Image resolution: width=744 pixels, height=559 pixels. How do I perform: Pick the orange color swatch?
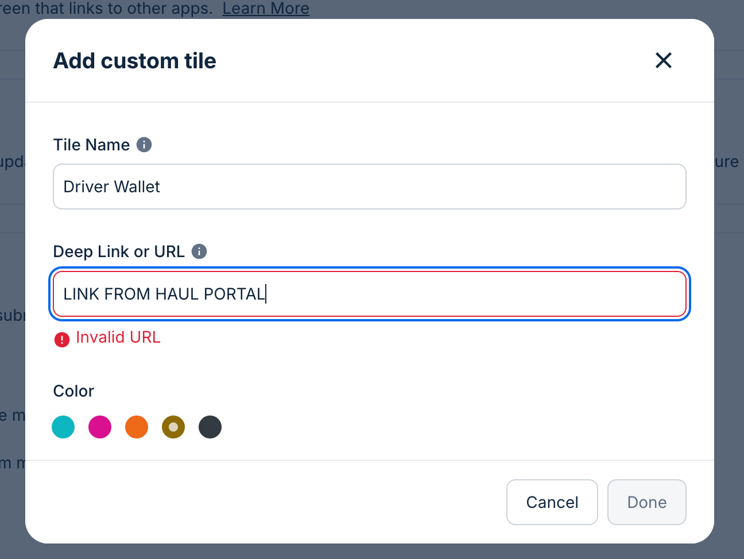click(137, 427)
